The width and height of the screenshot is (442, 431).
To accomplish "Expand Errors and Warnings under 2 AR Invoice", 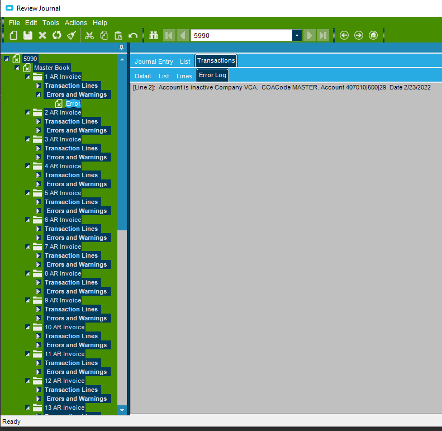I will (39, 130).
